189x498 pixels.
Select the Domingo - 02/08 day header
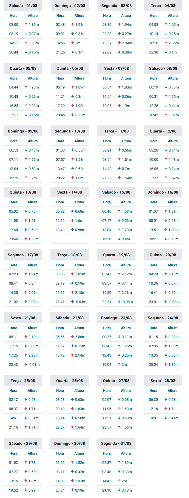[x=70, y=6]
